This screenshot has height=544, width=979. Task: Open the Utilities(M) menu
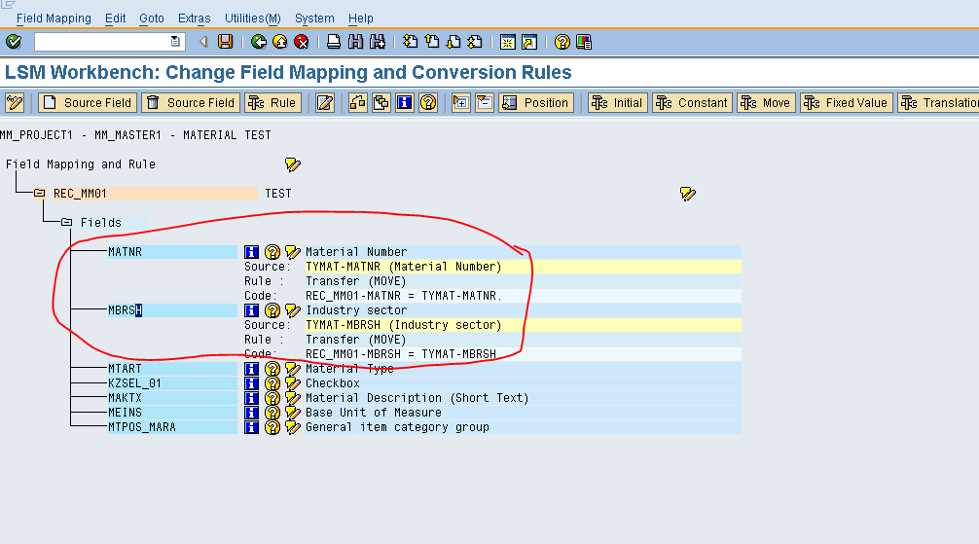click(253, 18)
